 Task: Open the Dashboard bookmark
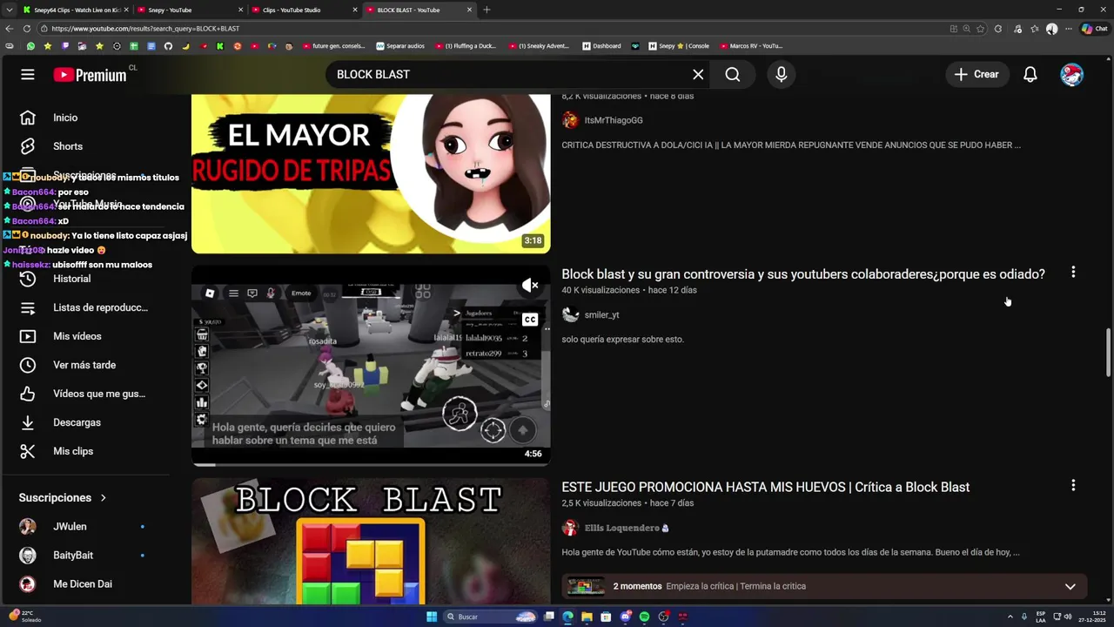tap(602, 45)
